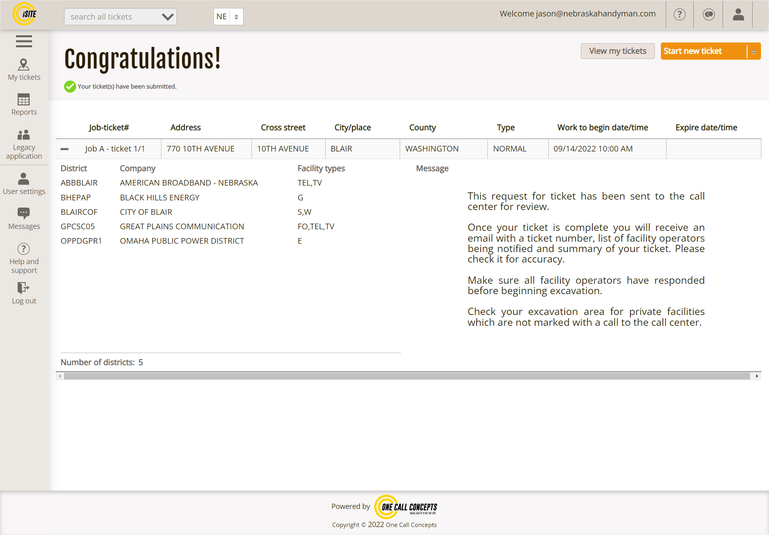Click the top bar chat bubble icon
Viewport: 769px width, 535px height.
(x=709, y=14)
